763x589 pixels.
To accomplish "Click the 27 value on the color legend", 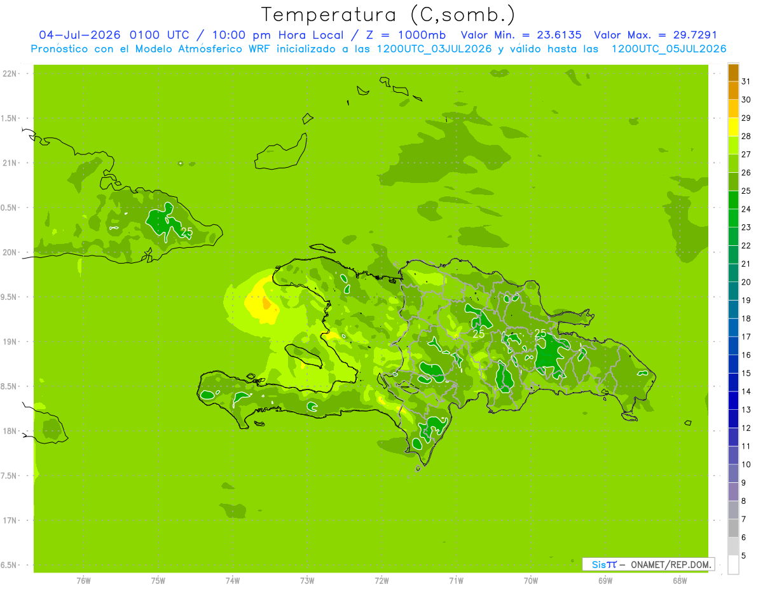I will pyautogui.click(x=746, y=154).
